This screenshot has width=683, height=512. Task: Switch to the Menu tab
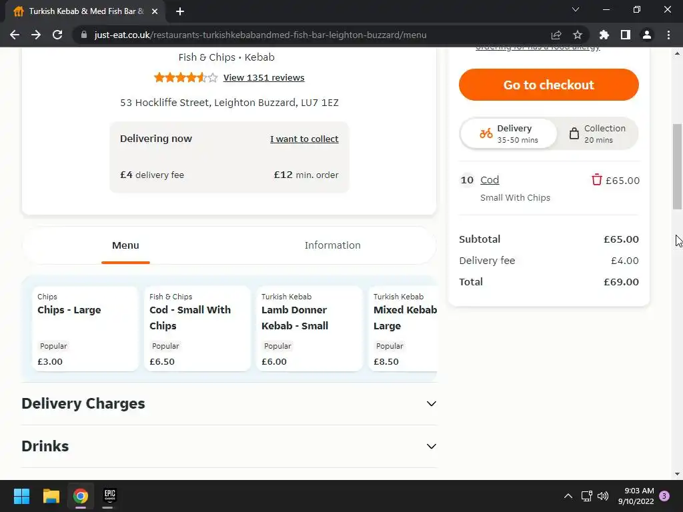125,245
